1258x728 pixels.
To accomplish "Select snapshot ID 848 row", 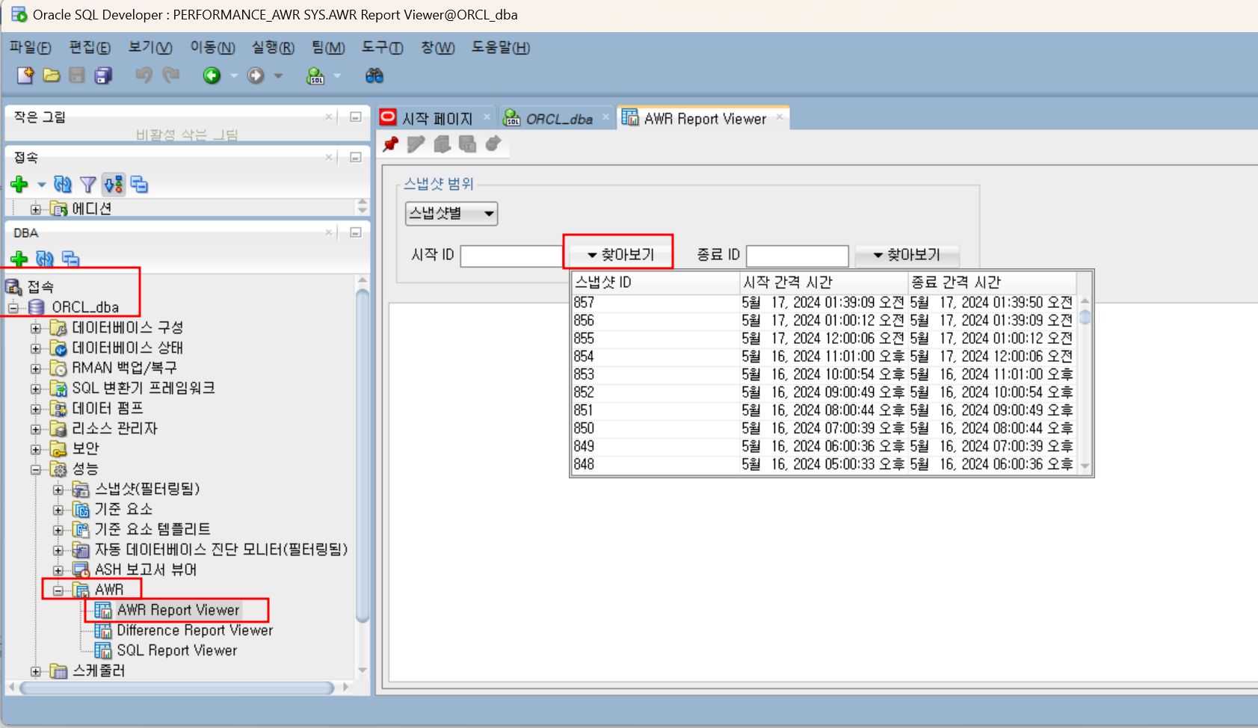I will pyautogui.click(x=824, y=464).
